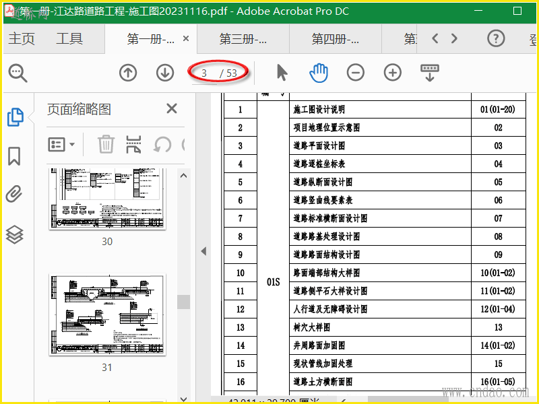Image resolution: width=539 pixels, height=404 pixels.
Task: Click the 01(01-20) drawing number cell
Action: (x=498, y=110)
